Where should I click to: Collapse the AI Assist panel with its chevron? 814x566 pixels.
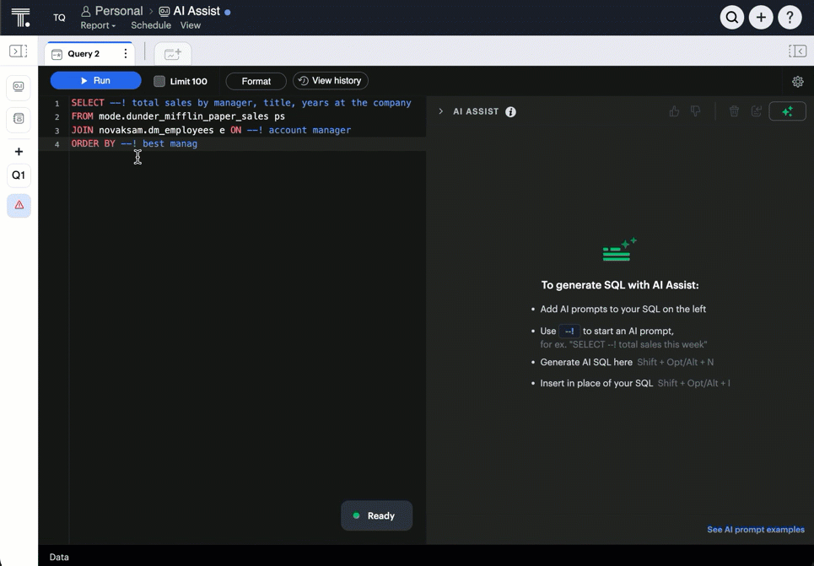click(439, 111)
